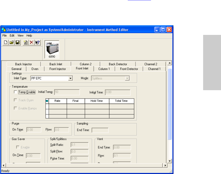Open the Inlet Type dropdown
This screenshot has height=174, width=221.
click(70, 78)
